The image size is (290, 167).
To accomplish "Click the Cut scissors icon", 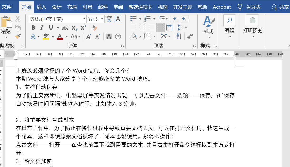I will click(x=18, y=19).
